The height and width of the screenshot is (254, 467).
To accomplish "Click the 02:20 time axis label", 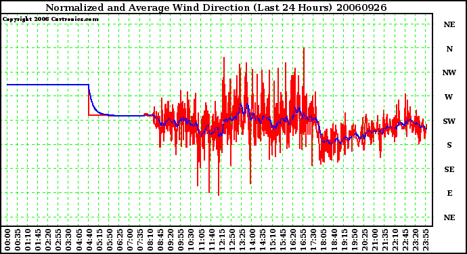I will tap(48, 240).
